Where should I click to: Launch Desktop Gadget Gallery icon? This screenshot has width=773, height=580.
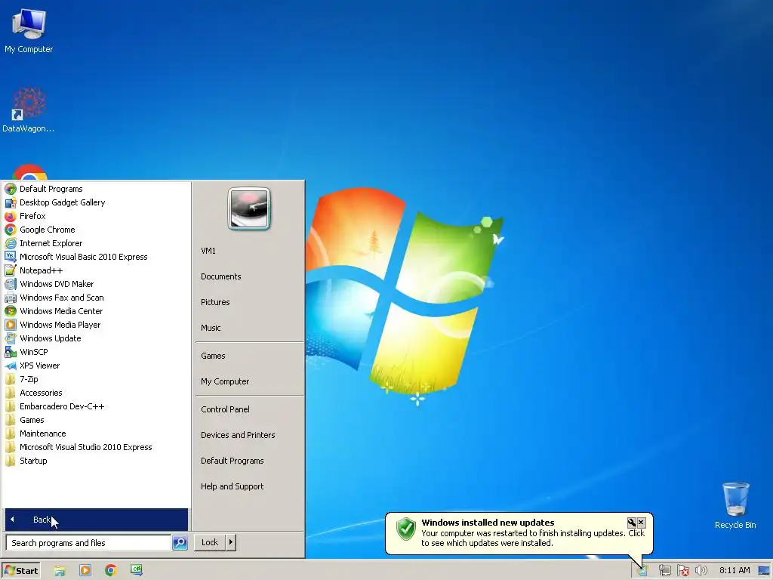click(11, 202)
